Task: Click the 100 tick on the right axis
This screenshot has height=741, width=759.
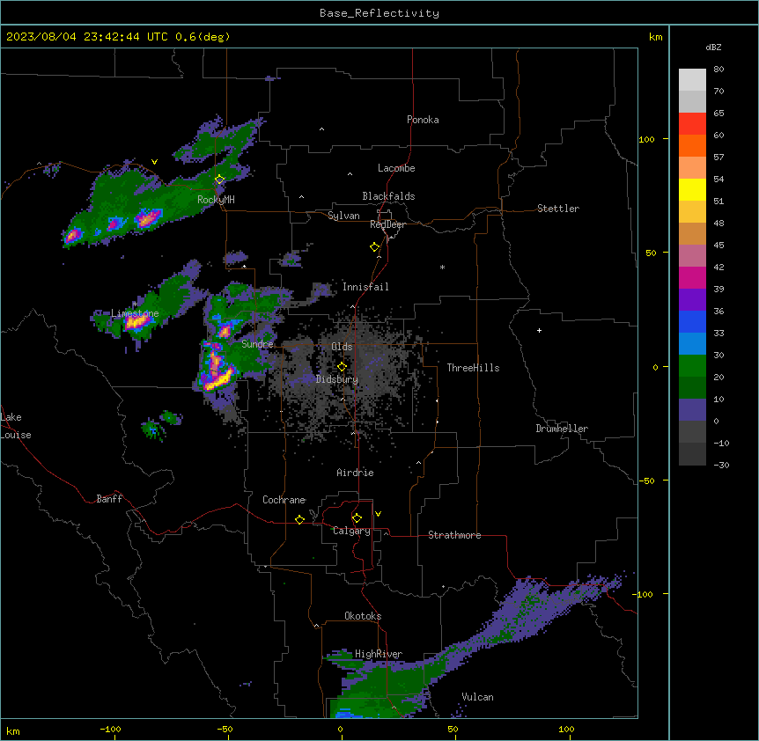Action: pyautogui.click(x=646, y=139)
